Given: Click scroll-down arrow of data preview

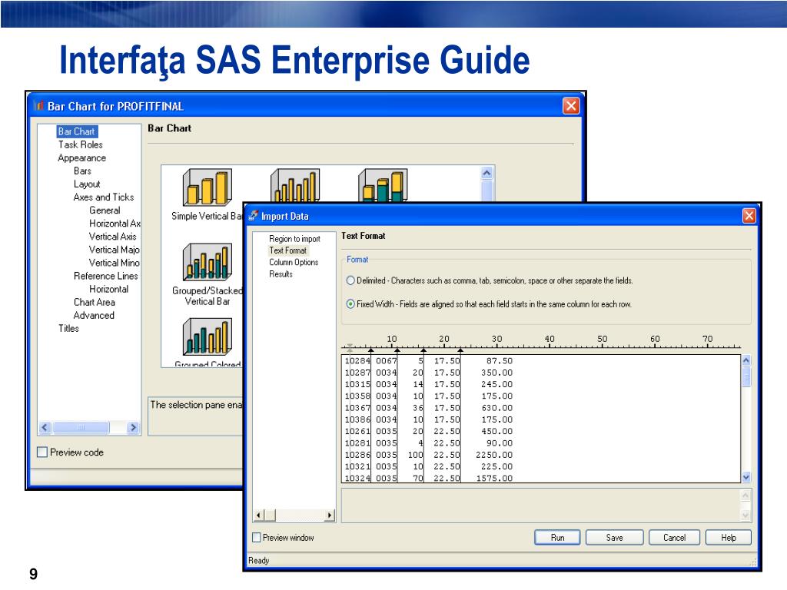Looking at the screenshot, I should [x=746, y=477].
